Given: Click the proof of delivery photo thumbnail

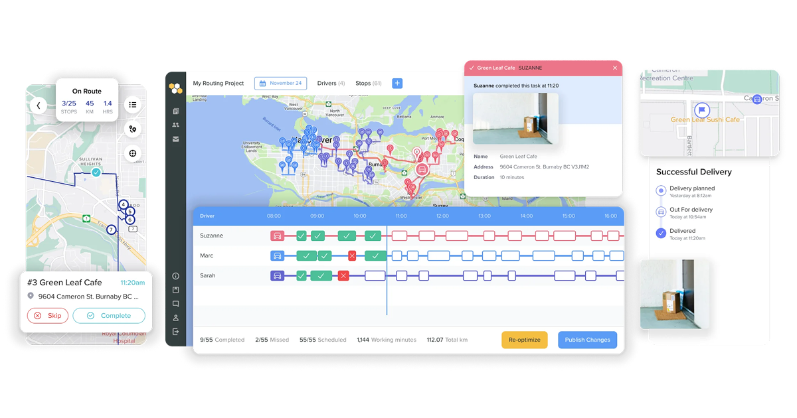Looking at the screenshot, I should (x=675, y=294).
